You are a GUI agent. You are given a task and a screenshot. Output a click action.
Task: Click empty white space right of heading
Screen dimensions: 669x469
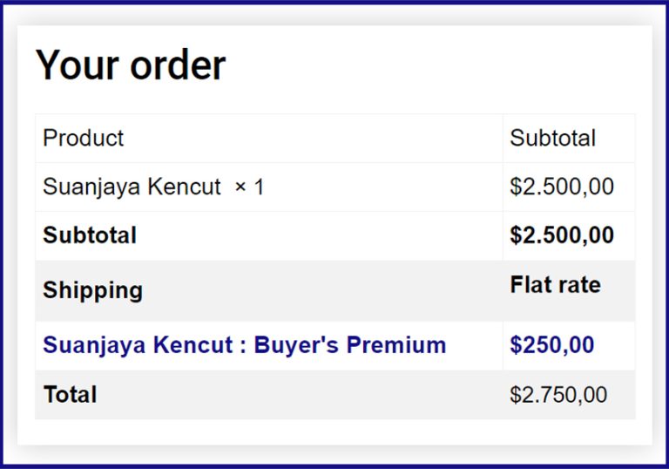pos(436,65)
